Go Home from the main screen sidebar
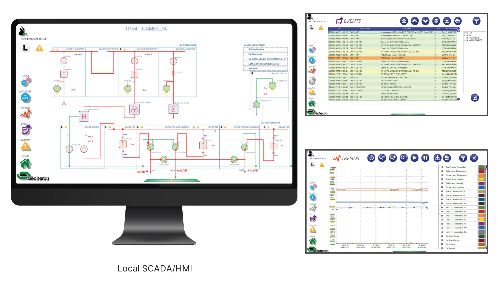The width and height of the screenshot is (498, 282). click(x=26, y=164)
